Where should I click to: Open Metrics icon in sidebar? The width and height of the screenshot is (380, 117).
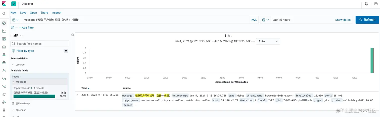coord(4,70)
